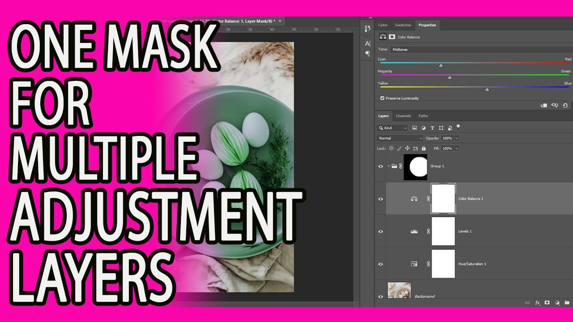Select the Properties tab
Screen dimensions: 573x322
tap(427, 25)
